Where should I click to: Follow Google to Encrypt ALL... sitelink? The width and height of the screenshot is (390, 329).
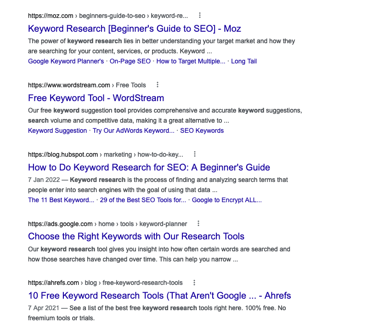point(227,200)
